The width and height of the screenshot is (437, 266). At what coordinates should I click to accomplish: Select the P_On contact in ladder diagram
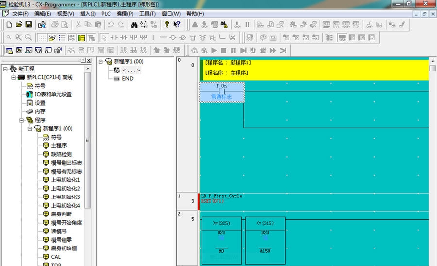(x=221, y=91)
